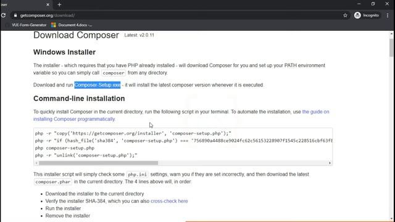Minimize the Chrome window

359,4
